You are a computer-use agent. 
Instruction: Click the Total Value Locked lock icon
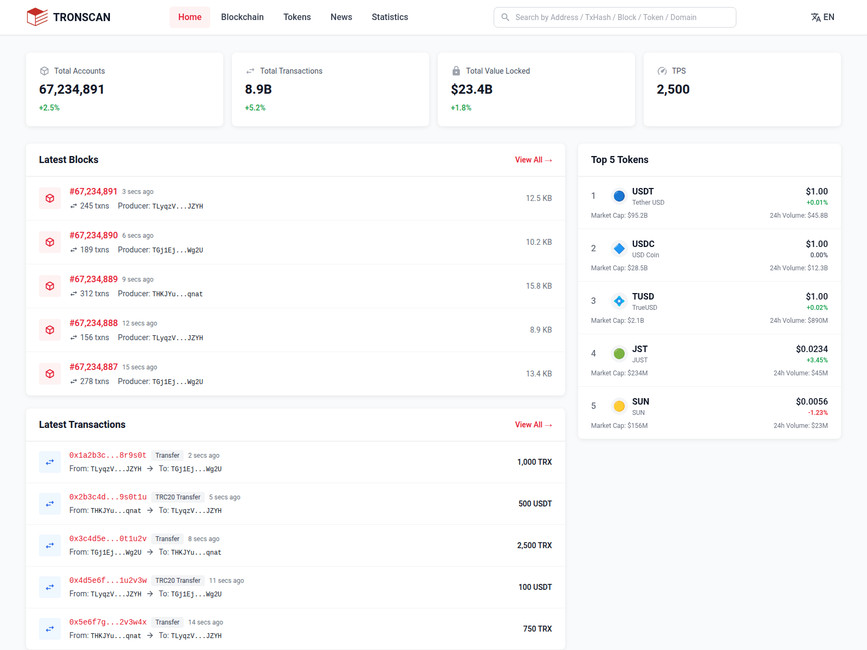456,71
